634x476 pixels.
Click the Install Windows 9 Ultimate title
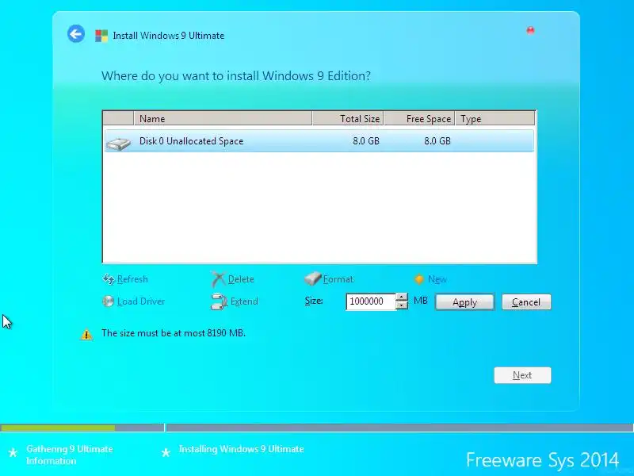coord(168,36)
